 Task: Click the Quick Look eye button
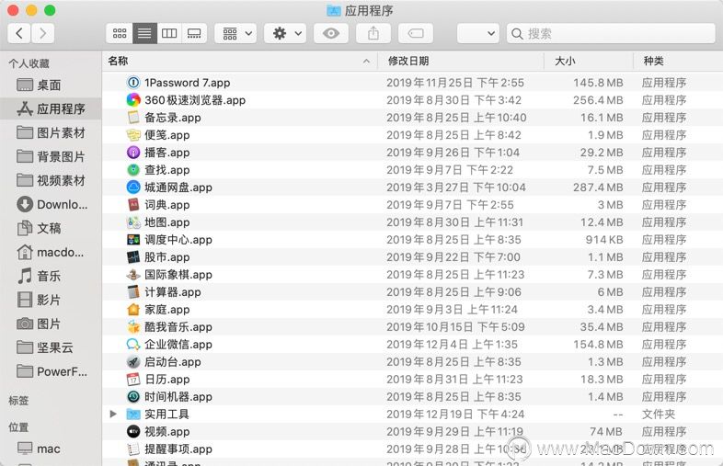click(x=331, y=33)
